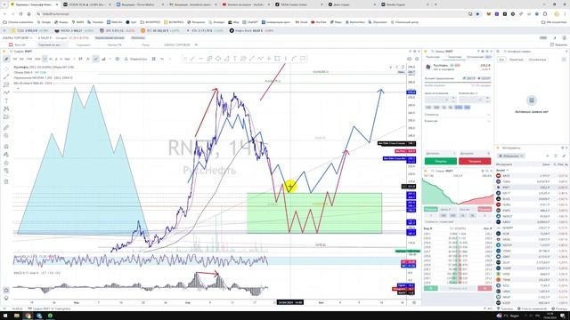Show Все tab in active orders panel
The height and width of the screenshot is (320, 570).
click(x=501, y=60)
